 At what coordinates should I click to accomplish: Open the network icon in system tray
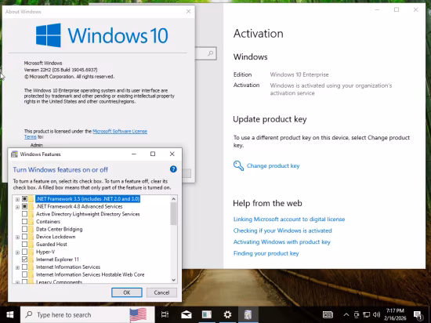(x=367, y=314)
